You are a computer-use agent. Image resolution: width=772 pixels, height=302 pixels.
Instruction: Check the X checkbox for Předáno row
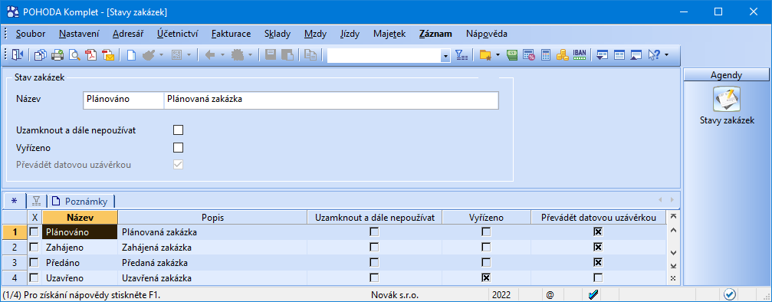click(x=34, y=262)
